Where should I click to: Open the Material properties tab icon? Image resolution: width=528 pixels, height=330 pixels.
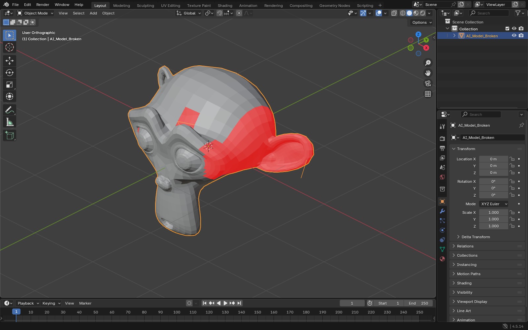coord(442,259)
